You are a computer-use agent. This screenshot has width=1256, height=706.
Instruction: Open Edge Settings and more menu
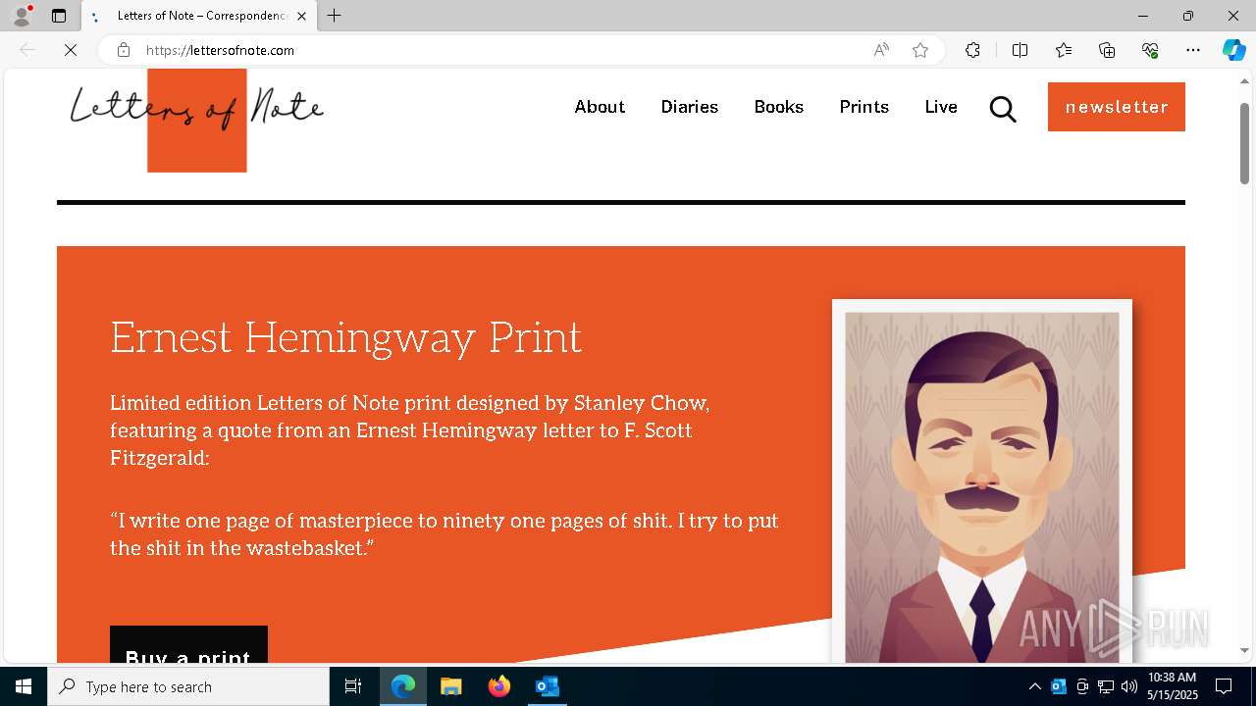pyautogui.click(x=1193, y=50)
